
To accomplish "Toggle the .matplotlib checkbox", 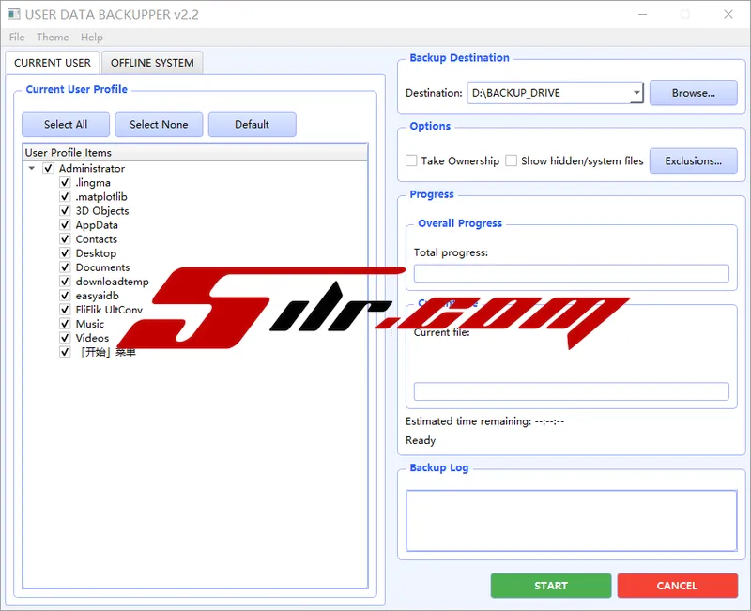I will [65, 197].
